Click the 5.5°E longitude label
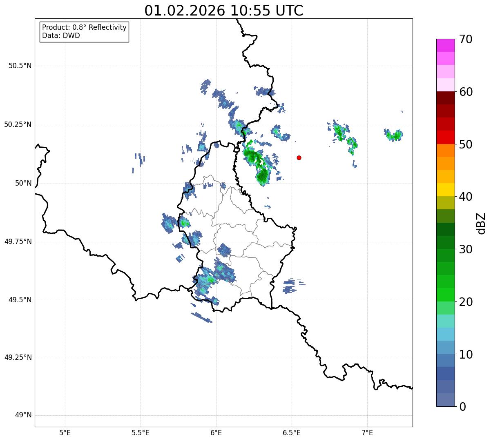The height and width of the screenshot is (441, 491). (141, 433)
